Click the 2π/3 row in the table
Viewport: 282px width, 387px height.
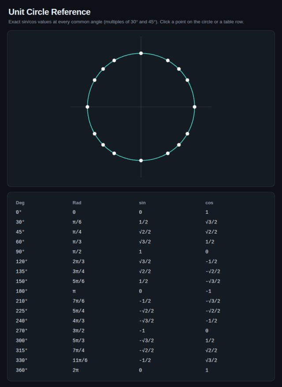[141, 262]
